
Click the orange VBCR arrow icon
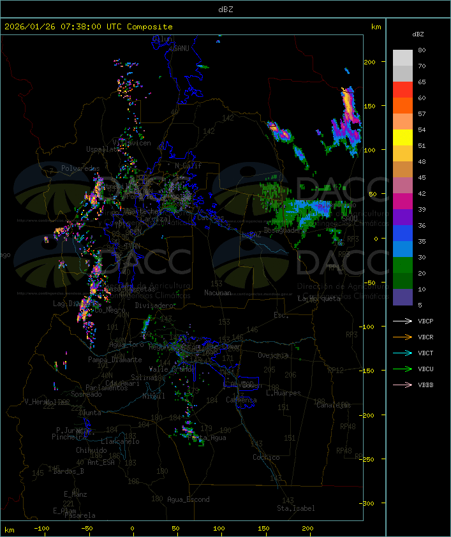pyautogui.click(x=403, y=337)
